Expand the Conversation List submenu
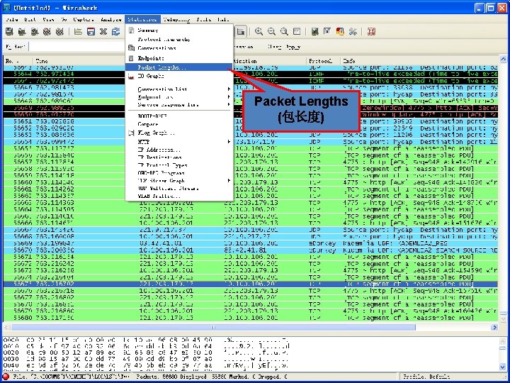 pos(179,89)
